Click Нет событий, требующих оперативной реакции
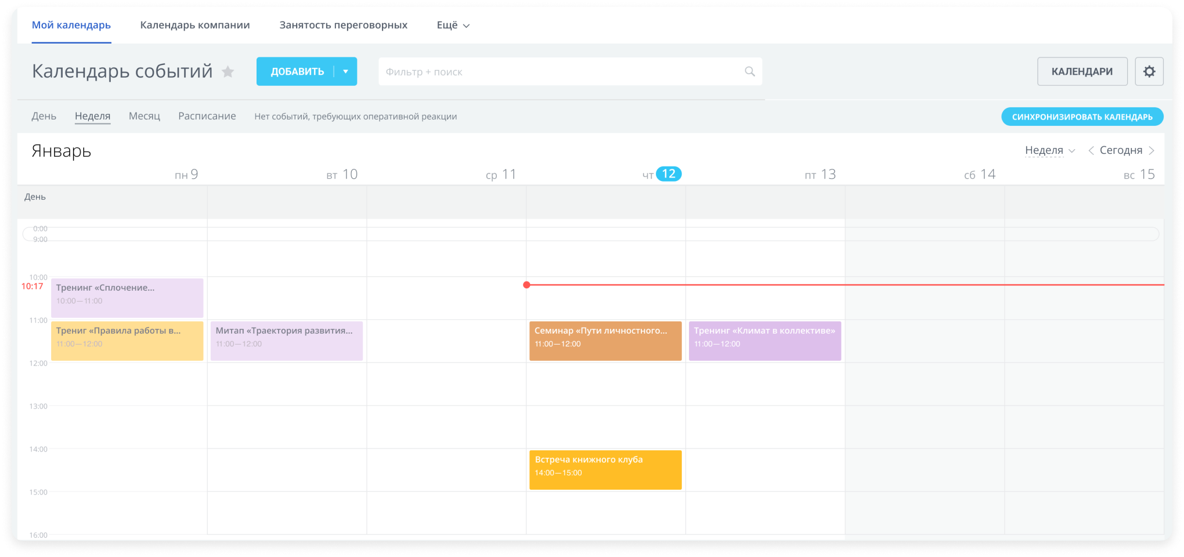This screenshot has width=1184, height=557. pos(356,117)
